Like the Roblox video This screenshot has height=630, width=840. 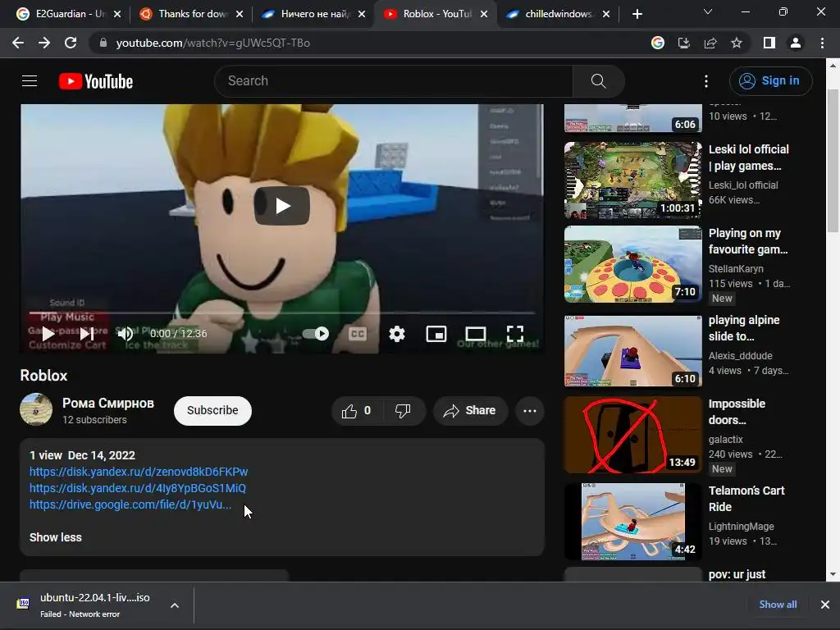point(356,411)
